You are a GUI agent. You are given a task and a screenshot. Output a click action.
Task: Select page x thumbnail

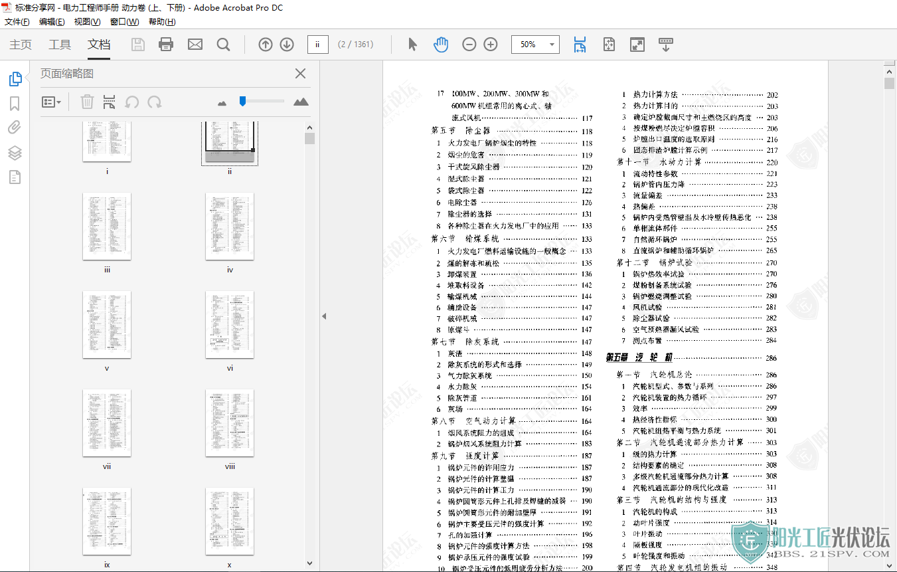[x=230, y=522]
